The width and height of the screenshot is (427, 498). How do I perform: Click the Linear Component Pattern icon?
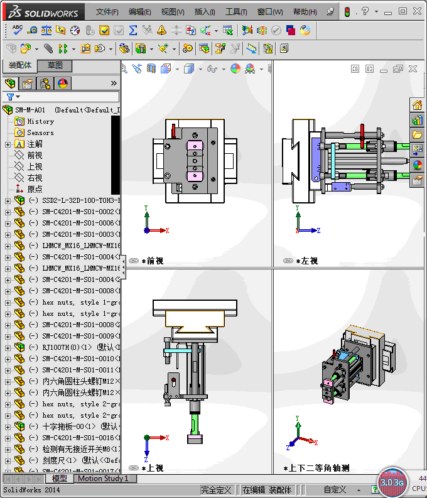[x=63, y=48]
